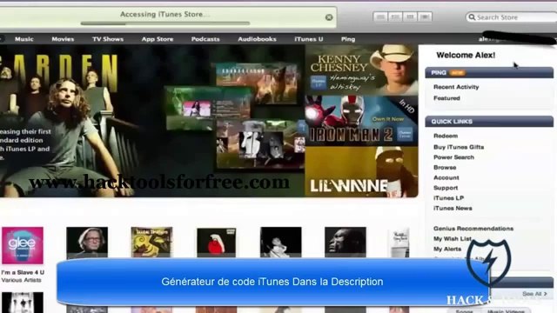557x313 pixels.
Task: Open Power Search link
Action: coord(453,157)
